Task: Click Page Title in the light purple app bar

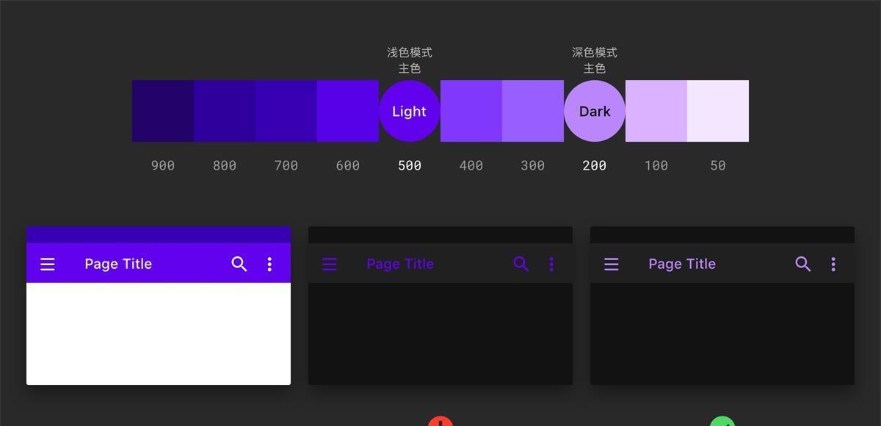Action: [118, 264]
